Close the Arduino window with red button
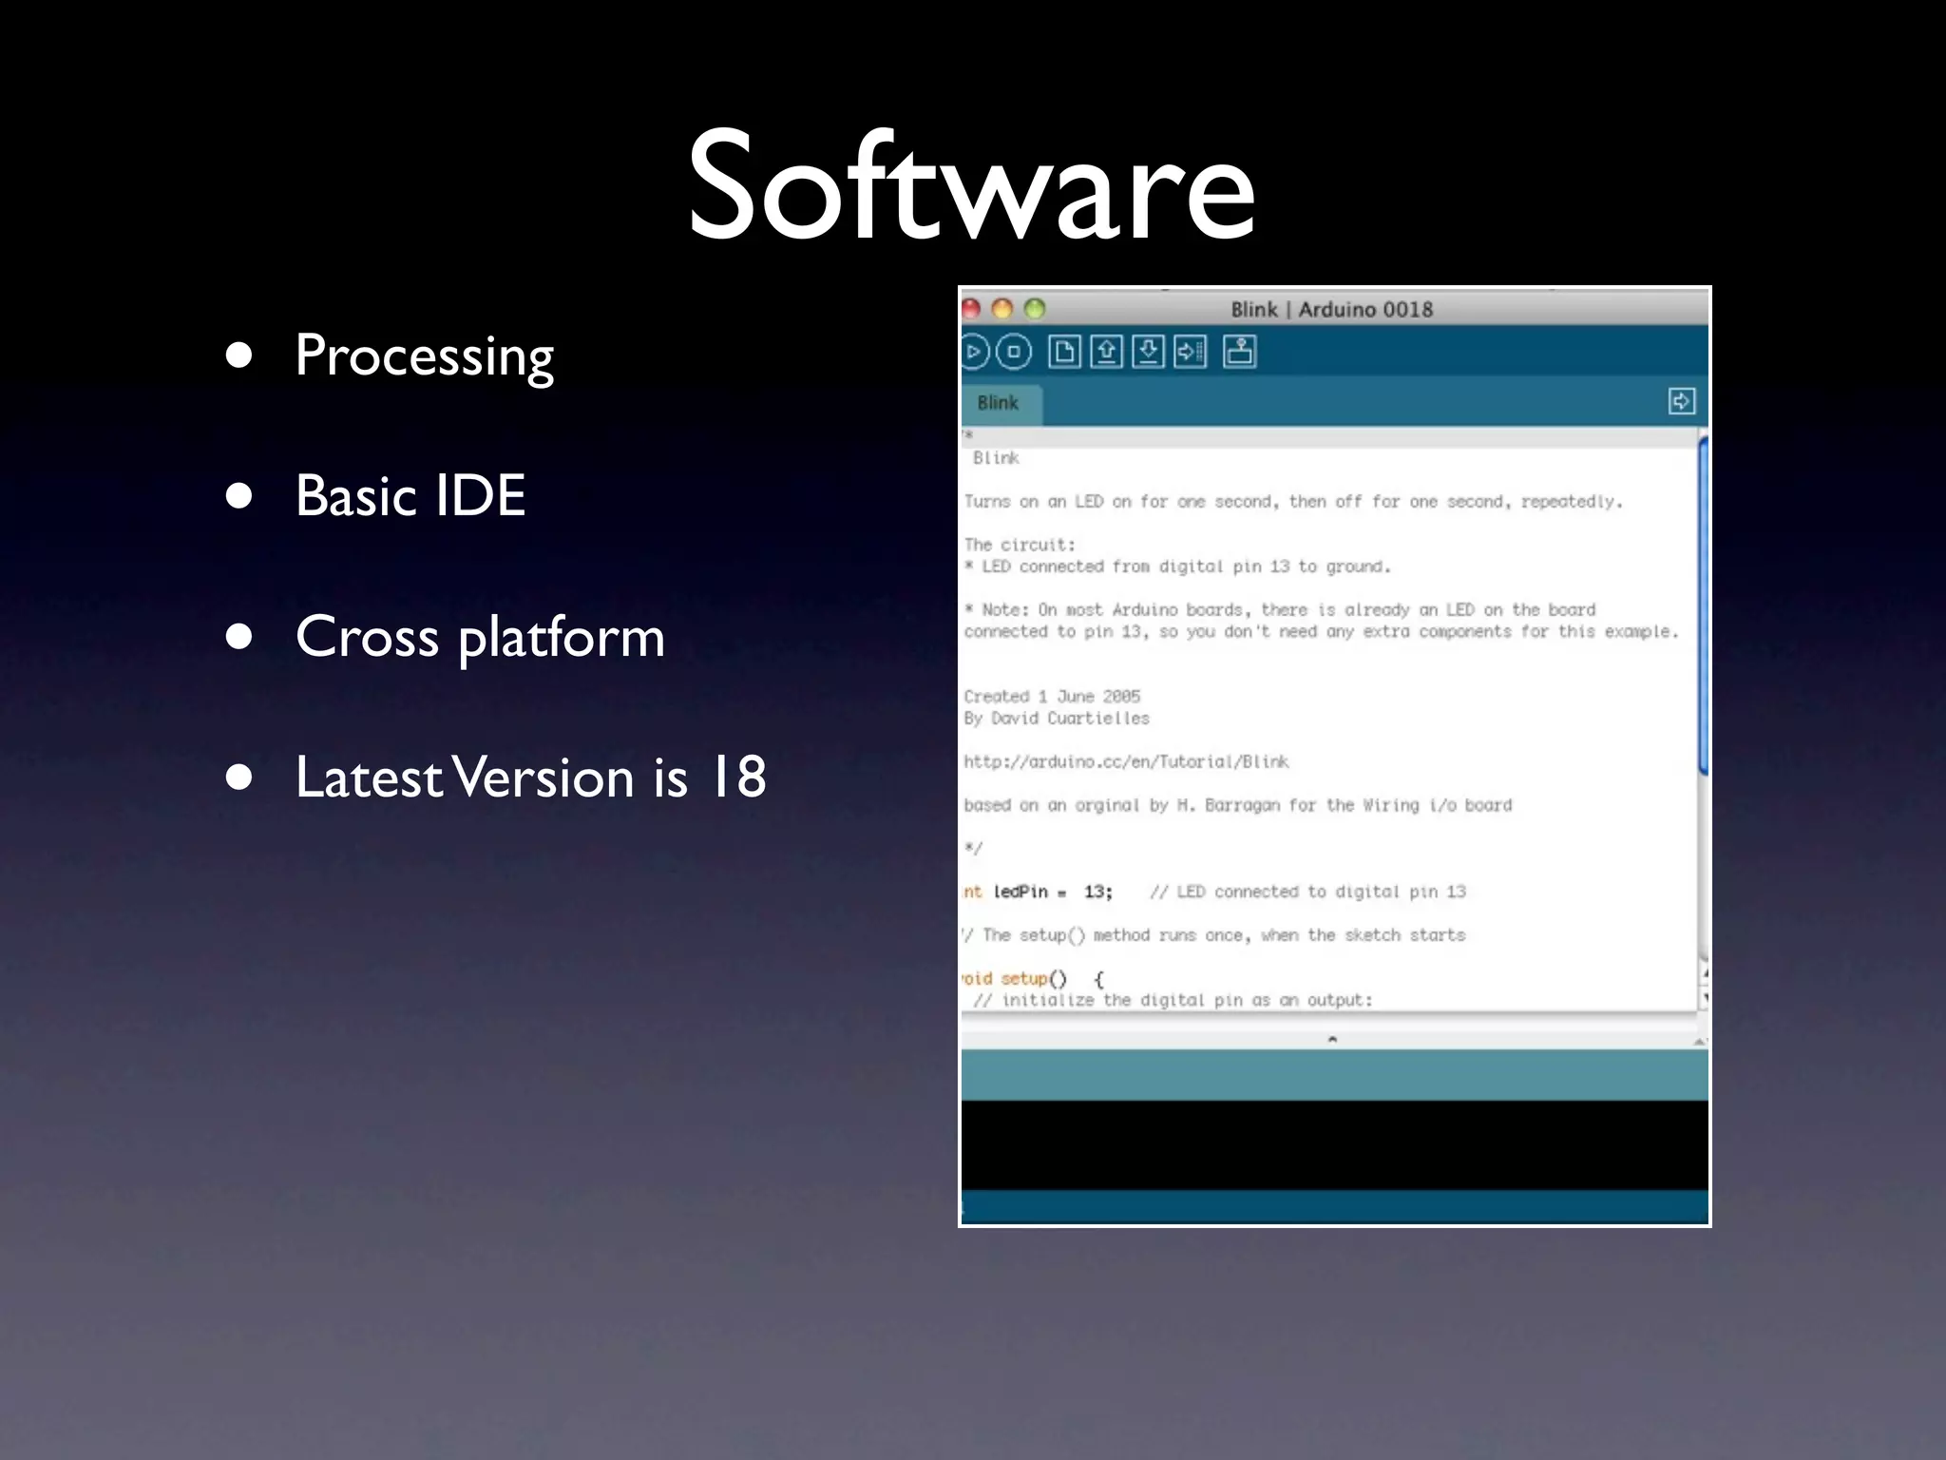This screenshot has width=1946, height=1460. pyautogui.click(x=971, y=309)
